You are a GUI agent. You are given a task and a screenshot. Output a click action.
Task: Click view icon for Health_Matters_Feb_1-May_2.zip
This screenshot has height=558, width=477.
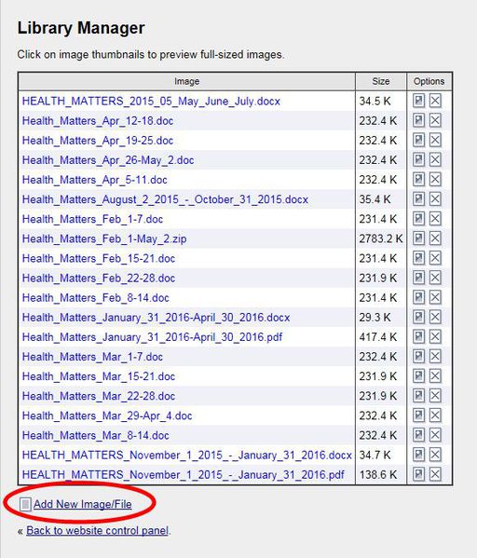(418, 238)
